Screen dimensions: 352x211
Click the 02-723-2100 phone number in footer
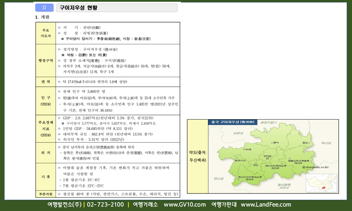(105, 205)
